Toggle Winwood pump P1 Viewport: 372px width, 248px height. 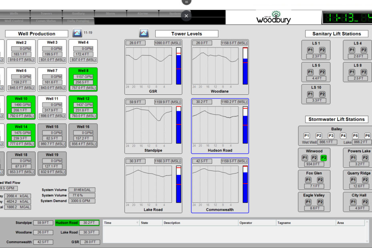[x=305, y=158]
